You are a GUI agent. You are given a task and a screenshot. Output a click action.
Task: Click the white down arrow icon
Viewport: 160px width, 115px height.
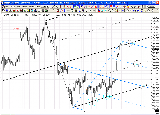click(x=152, y=10)
